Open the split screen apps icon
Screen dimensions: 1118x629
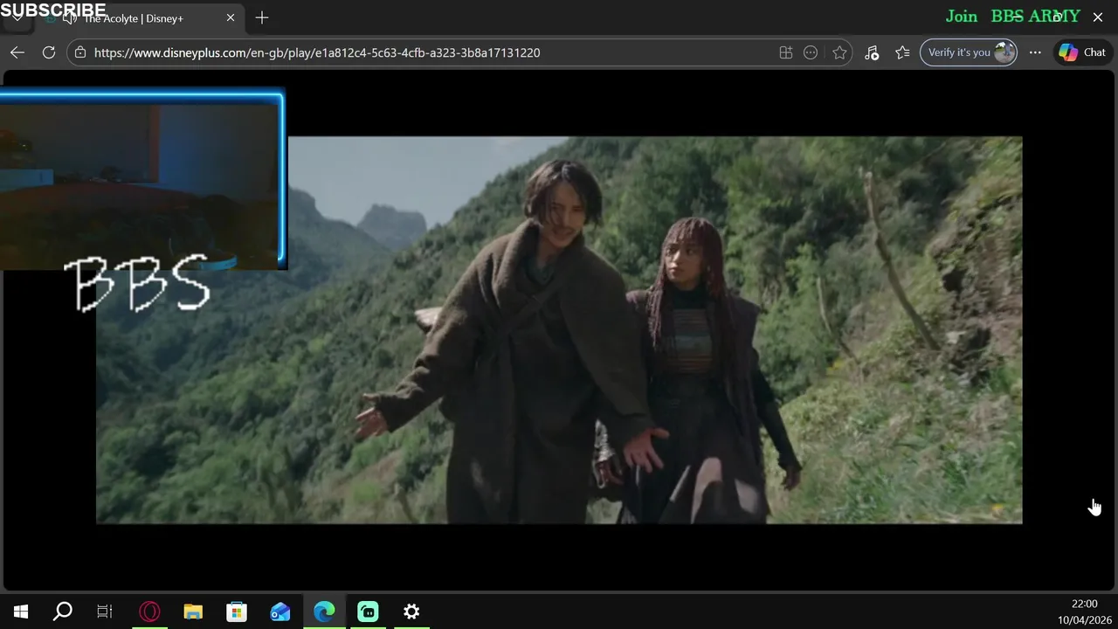pos(786,52)
